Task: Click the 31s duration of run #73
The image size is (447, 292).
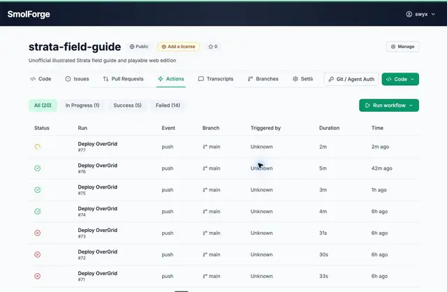Action: click(x=323, y=233)
